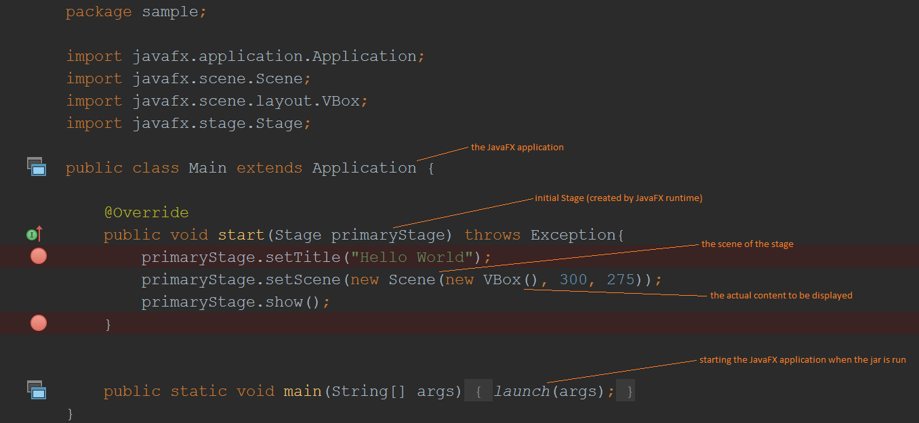The height and width of the screenshot is (423, 919).
Task: Click the 'Exception' type name
Action: click(x=573, y=235)
